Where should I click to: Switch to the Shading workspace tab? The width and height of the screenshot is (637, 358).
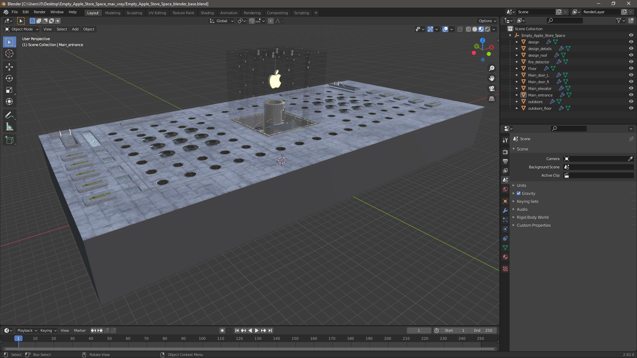tap(207, 13)
